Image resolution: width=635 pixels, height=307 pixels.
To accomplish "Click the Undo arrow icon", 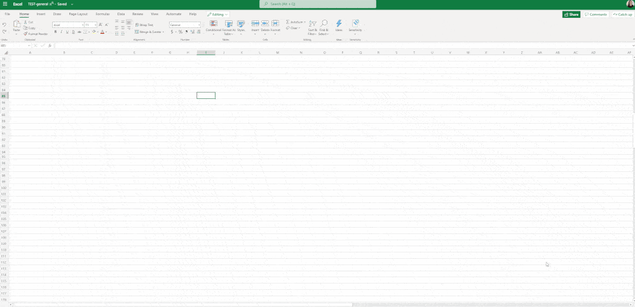I will (x=4, y=25).
